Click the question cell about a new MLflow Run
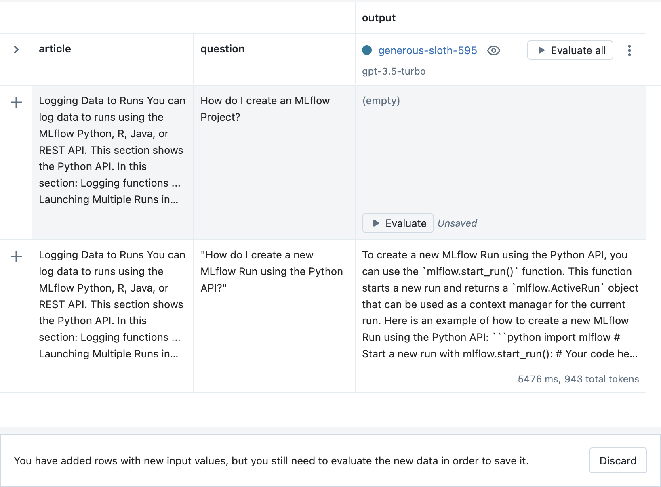661x487 pixels. pos(272,271)
